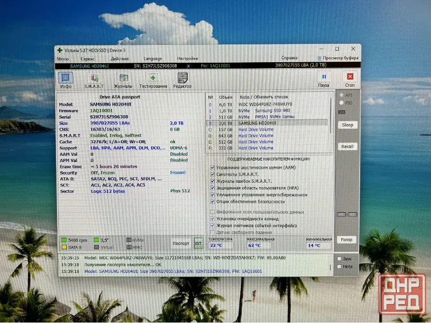Image resolution: width=431 pixels, height=323 pixels.
Task: Open the Инфо toolbar section
Action: click(x=66, y=80)
